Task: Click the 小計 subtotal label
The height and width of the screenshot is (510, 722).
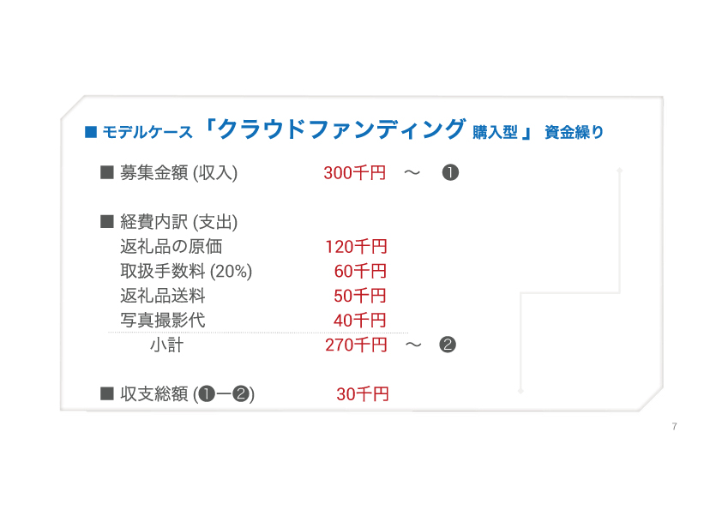Action: pyautogui.click(x=166, y=345)
